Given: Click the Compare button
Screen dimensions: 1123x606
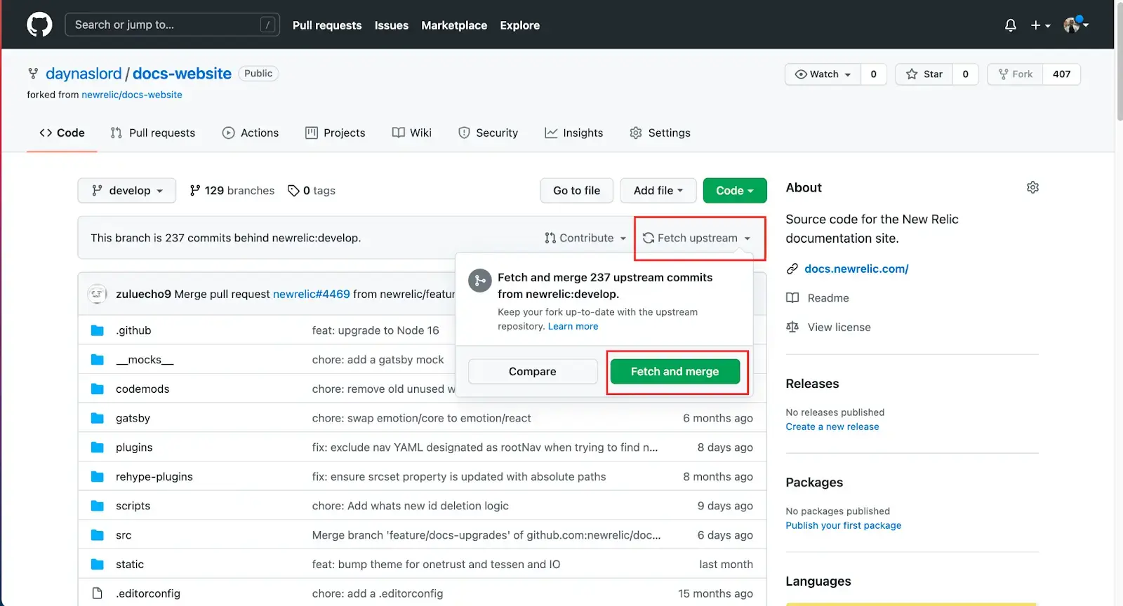Looking at the screenshot, I should pyautogui.click(x=532, y=372).
